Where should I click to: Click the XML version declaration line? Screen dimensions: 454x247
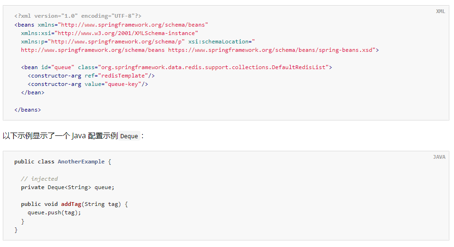point(78,16)
